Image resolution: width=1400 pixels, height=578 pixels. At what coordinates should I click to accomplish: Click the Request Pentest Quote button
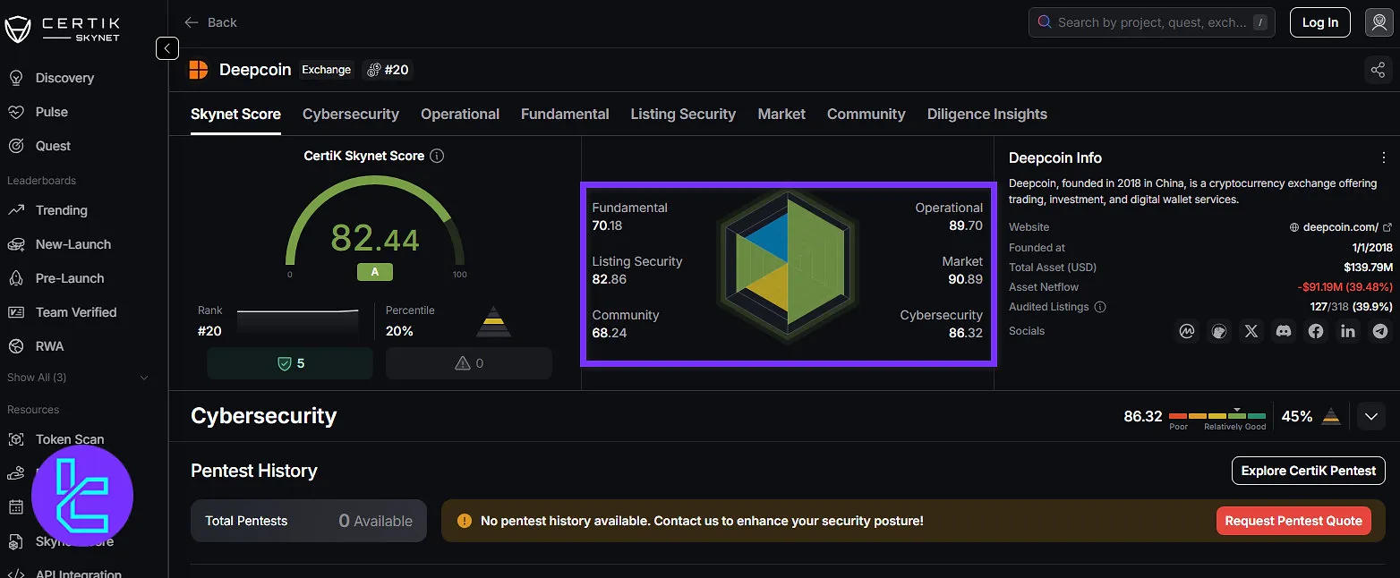[x=1293, y=521]
